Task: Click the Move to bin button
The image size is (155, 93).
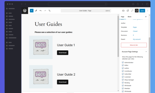Action: coord(134,45)
